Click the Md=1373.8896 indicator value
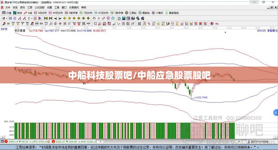 68,31
